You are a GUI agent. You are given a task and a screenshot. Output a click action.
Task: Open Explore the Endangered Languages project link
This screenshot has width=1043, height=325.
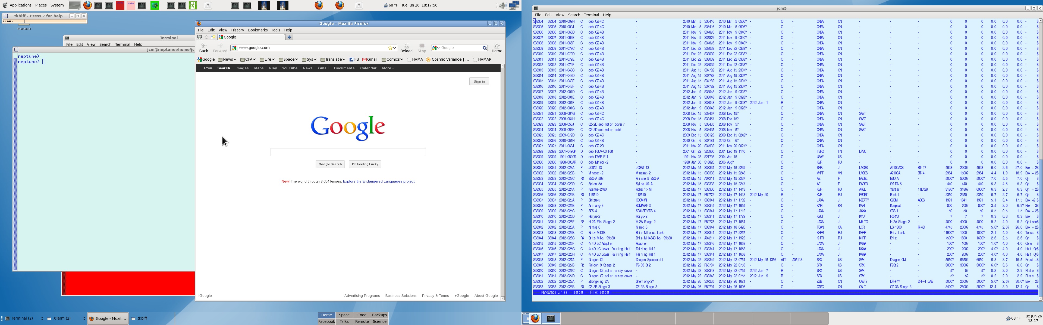pos(379,182)
